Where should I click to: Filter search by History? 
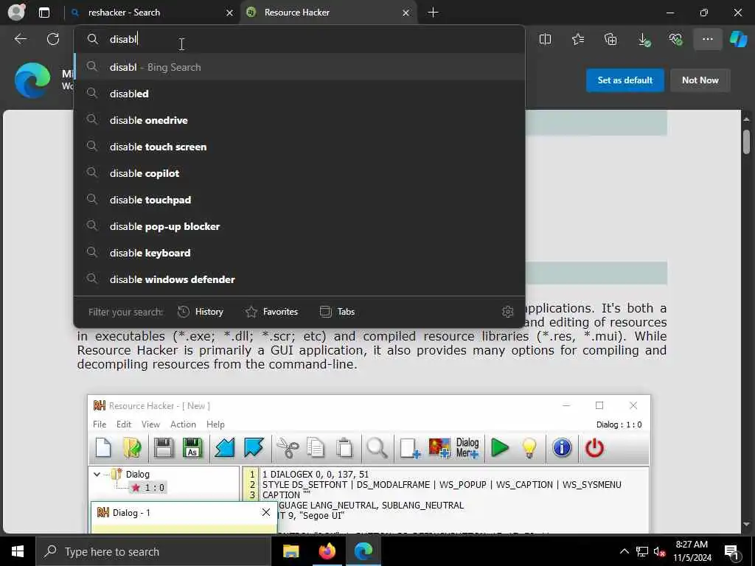(201, 312)
